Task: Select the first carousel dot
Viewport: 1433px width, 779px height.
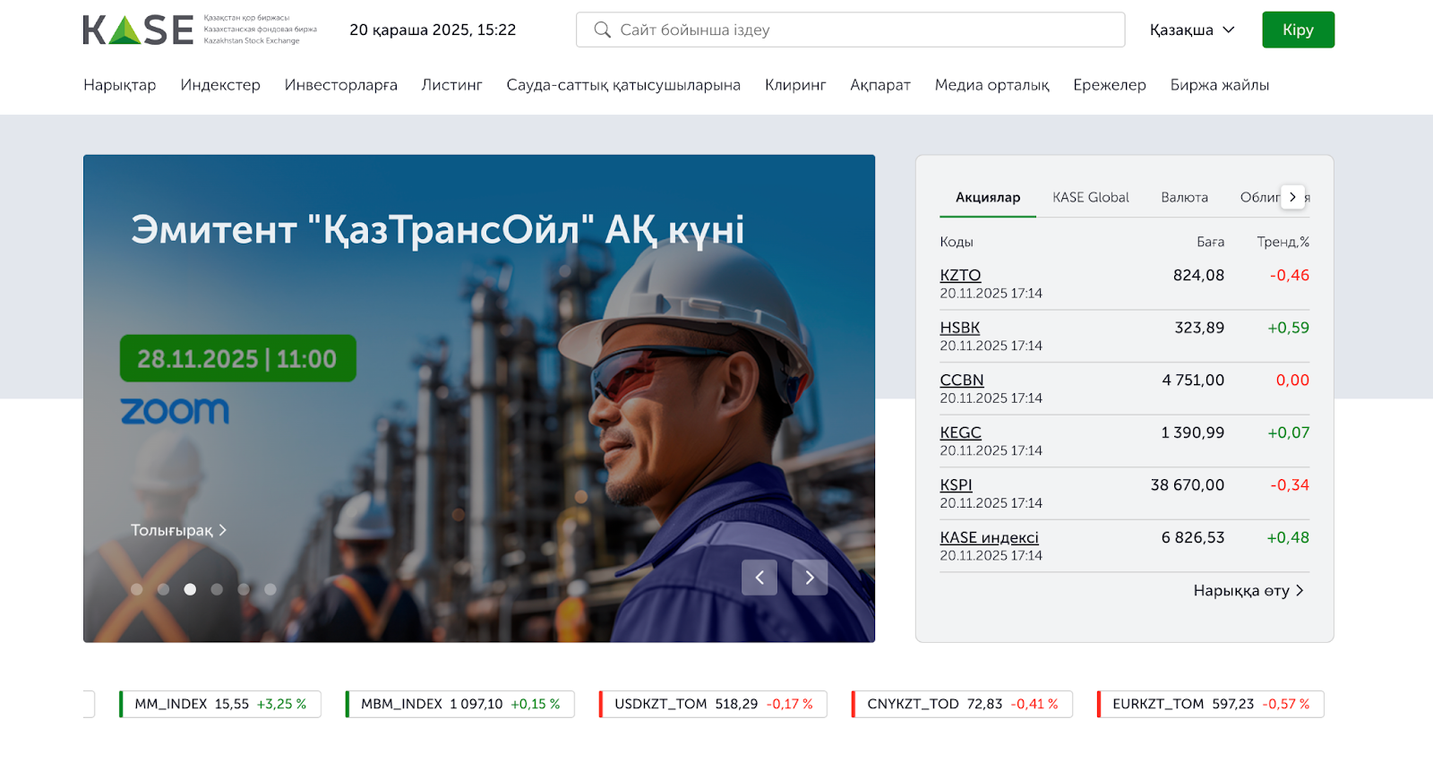Action: 137,589
